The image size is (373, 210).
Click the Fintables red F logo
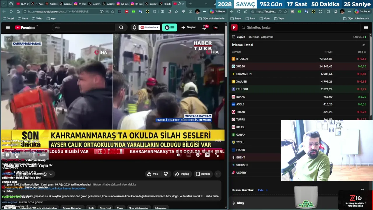[234, 27]
